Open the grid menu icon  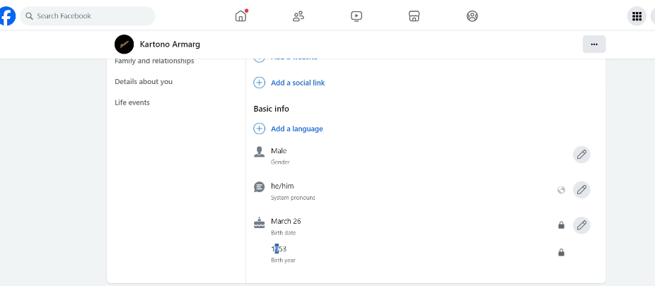tap(637, 16)
